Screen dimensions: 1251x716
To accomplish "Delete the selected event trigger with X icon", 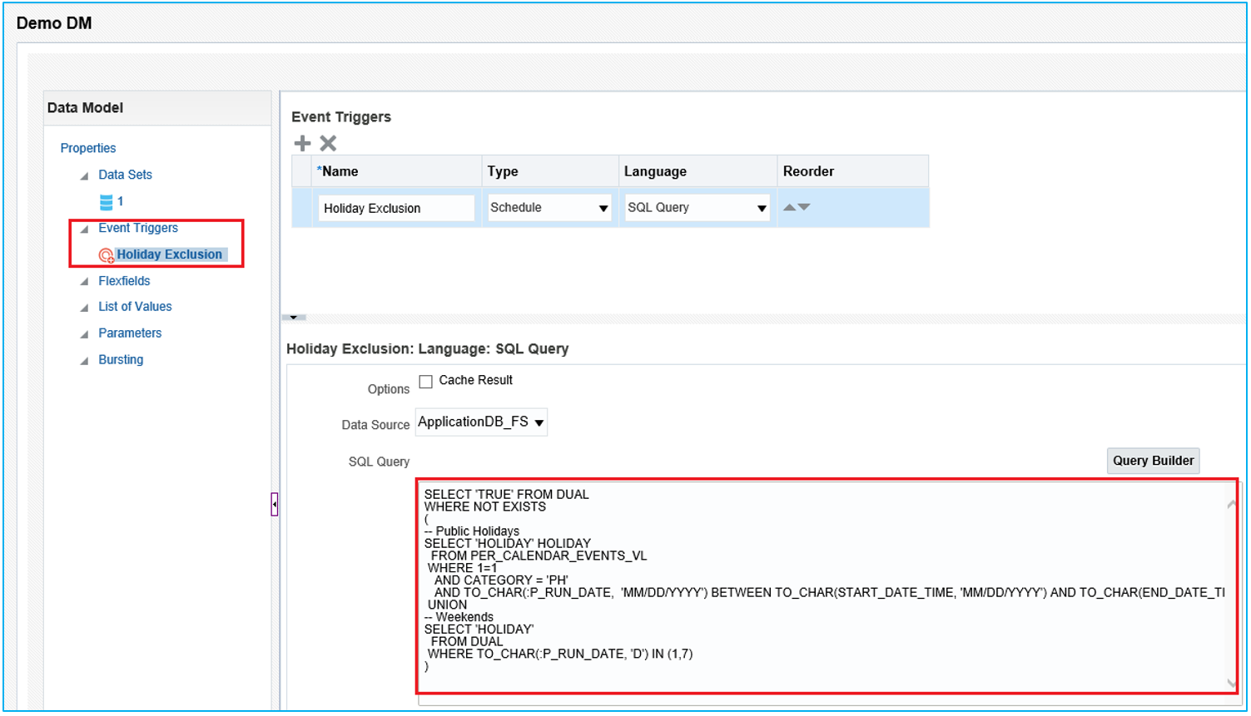I will [x=328, y=143].
